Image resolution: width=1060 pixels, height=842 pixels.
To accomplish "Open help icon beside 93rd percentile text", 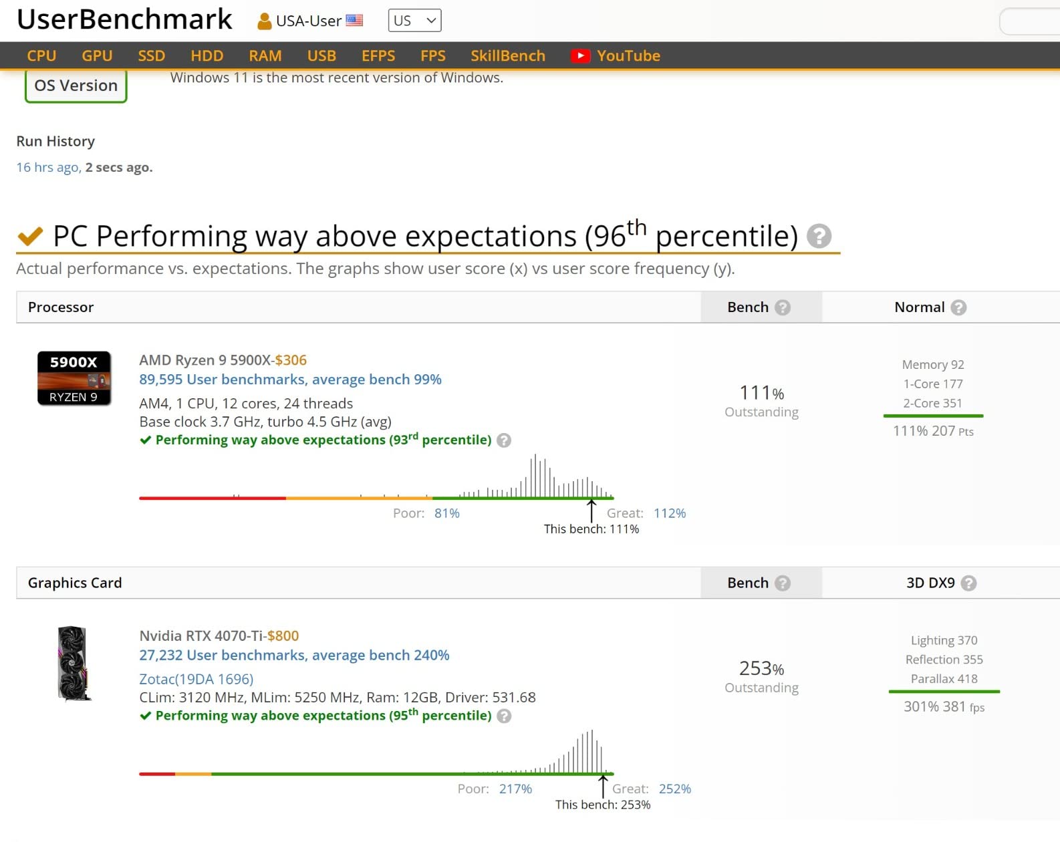I will [x=504, y=440].
